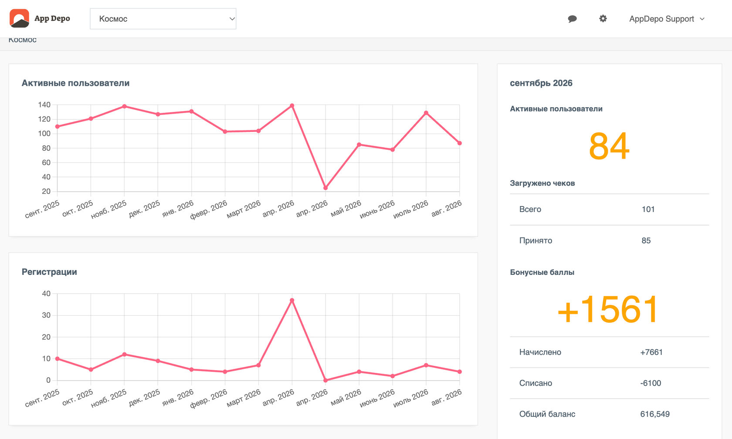Screen dimensions: 732x439
Task: Click the Списано value -6100
Action: point(651,383)
